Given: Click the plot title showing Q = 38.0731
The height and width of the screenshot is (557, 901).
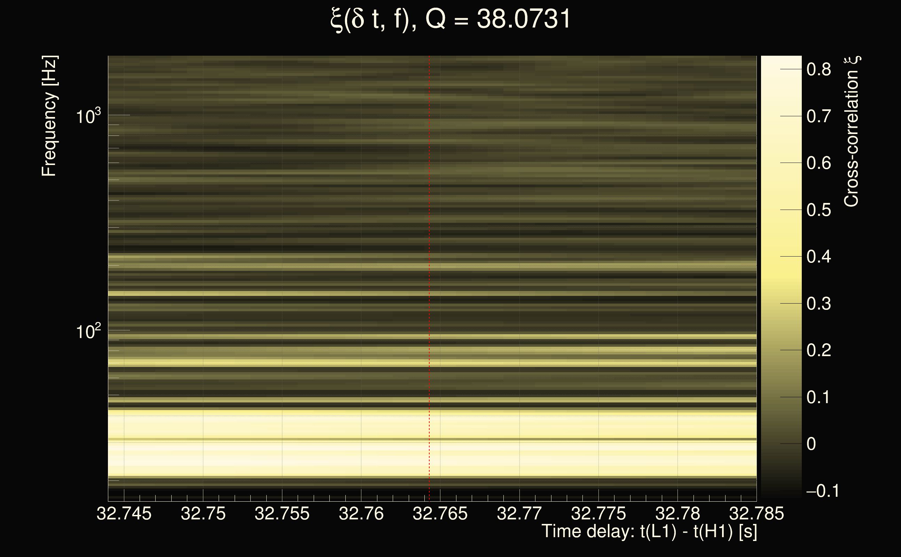Looking at the screenshot, I should click(x=450, y=19).
